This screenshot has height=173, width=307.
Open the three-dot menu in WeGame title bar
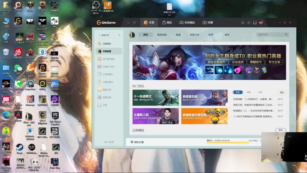pyautogui.click(x=275, y=23)
